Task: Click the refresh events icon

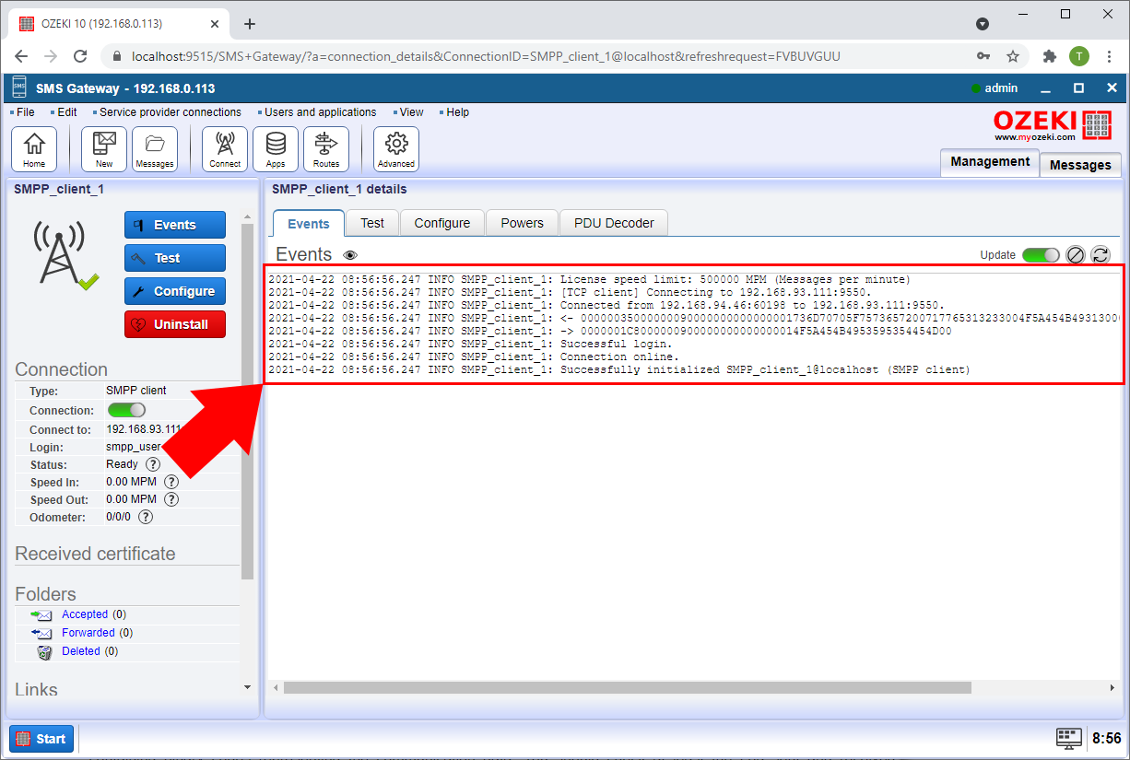Action: (x=1101, y=255)
